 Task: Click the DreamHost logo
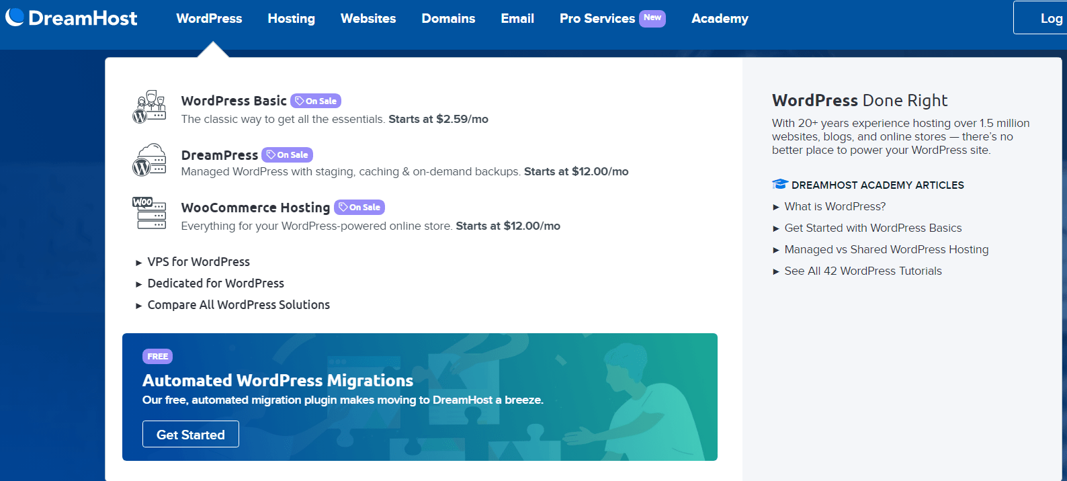coord(71,17)
